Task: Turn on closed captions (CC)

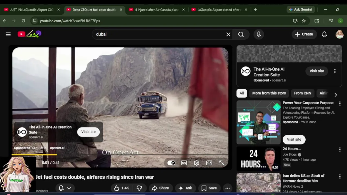Action: tap(184, 163)
